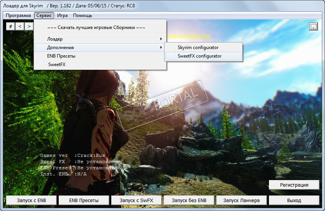Screen dimensions: 325x211
Task: Click Запуск без ENB button
Action: [x=189, y=201]
